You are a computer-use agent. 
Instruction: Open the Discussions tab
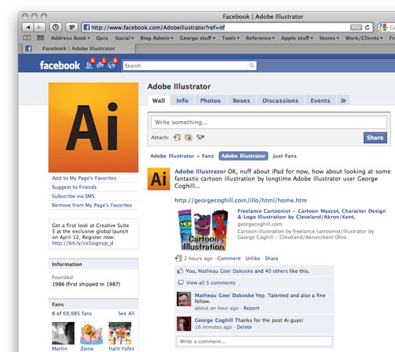[x=280, y=100]
